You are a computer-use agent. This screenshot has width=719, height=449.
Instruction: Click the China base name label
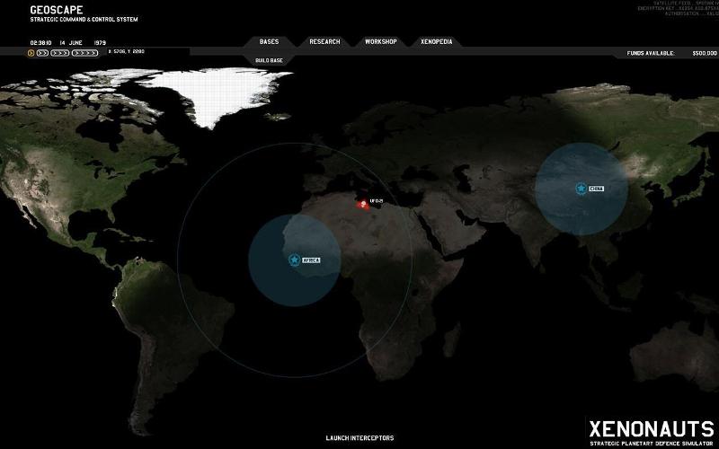(x=597, y=189)
